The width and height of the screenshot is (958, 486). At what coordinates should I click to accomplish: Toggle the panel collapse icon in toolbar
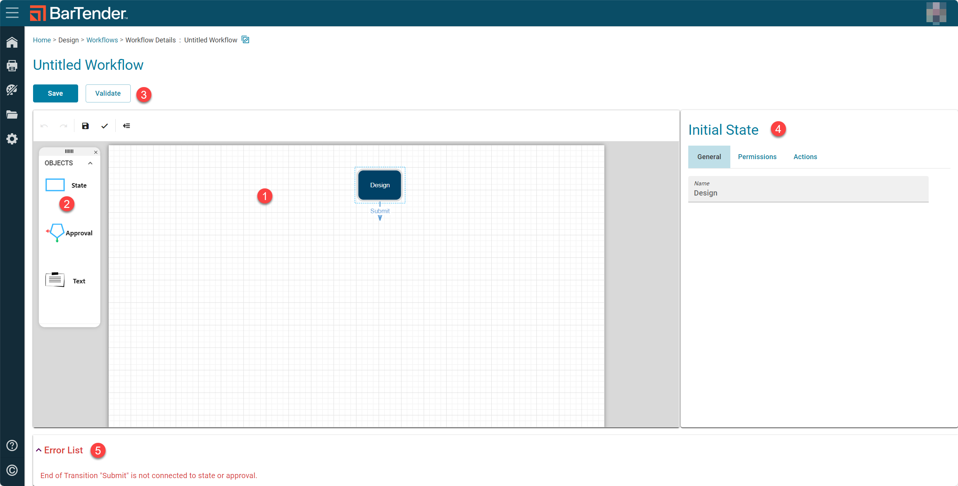click(x=127, y=126)
